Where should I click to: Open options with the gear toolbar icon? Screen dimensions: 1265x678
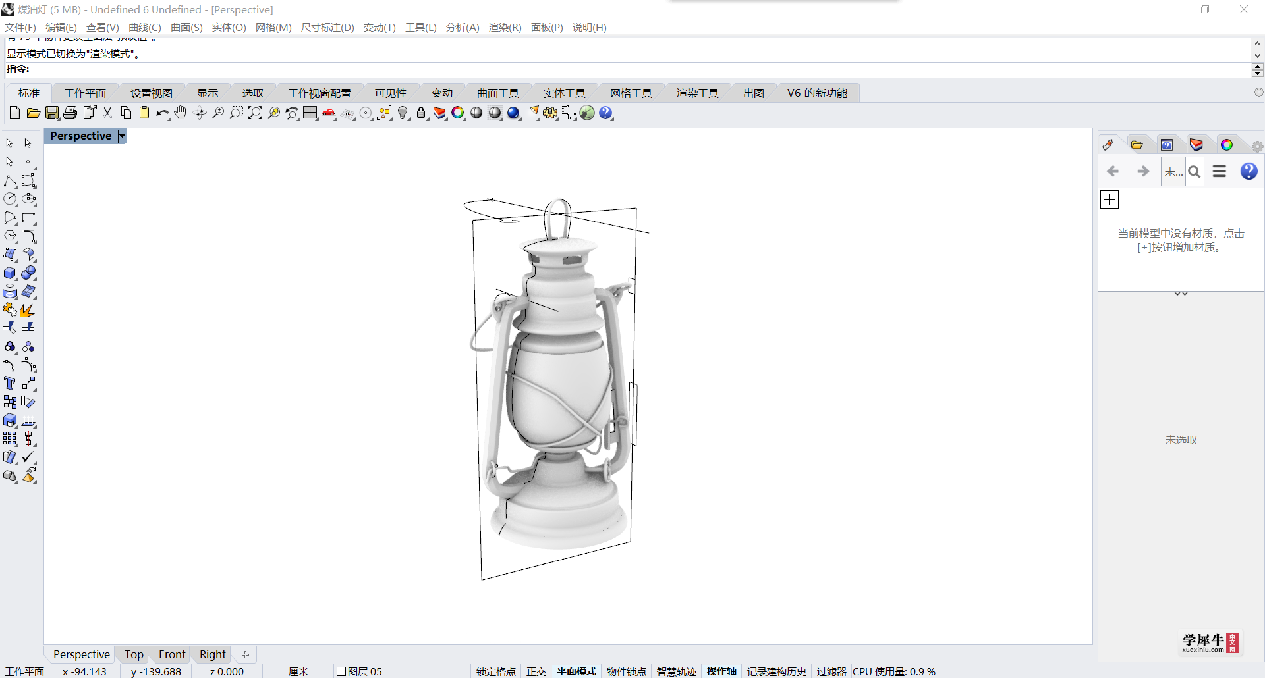[550, 113]
